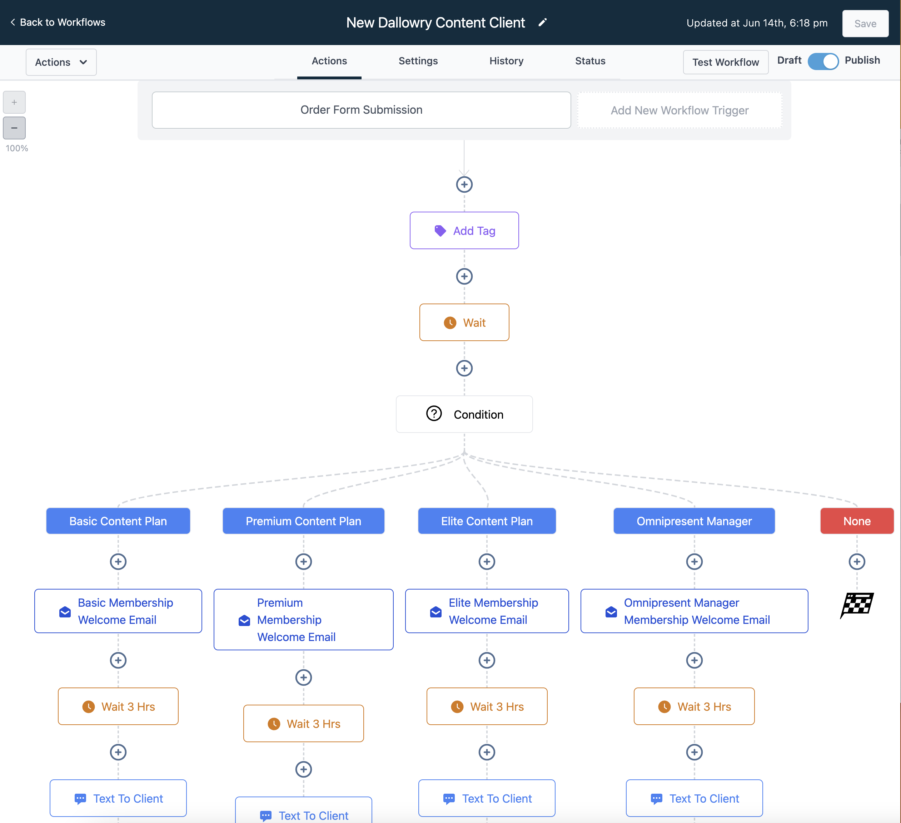The image size is (901, 823).
Task: Open the Add Tag action node
Action: point(464,230)
